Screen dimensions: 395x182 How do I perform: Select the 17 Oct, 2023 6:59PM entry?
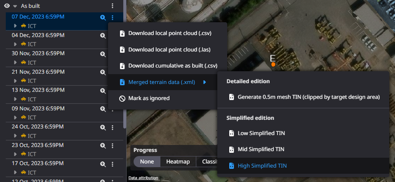click(38, 163)
